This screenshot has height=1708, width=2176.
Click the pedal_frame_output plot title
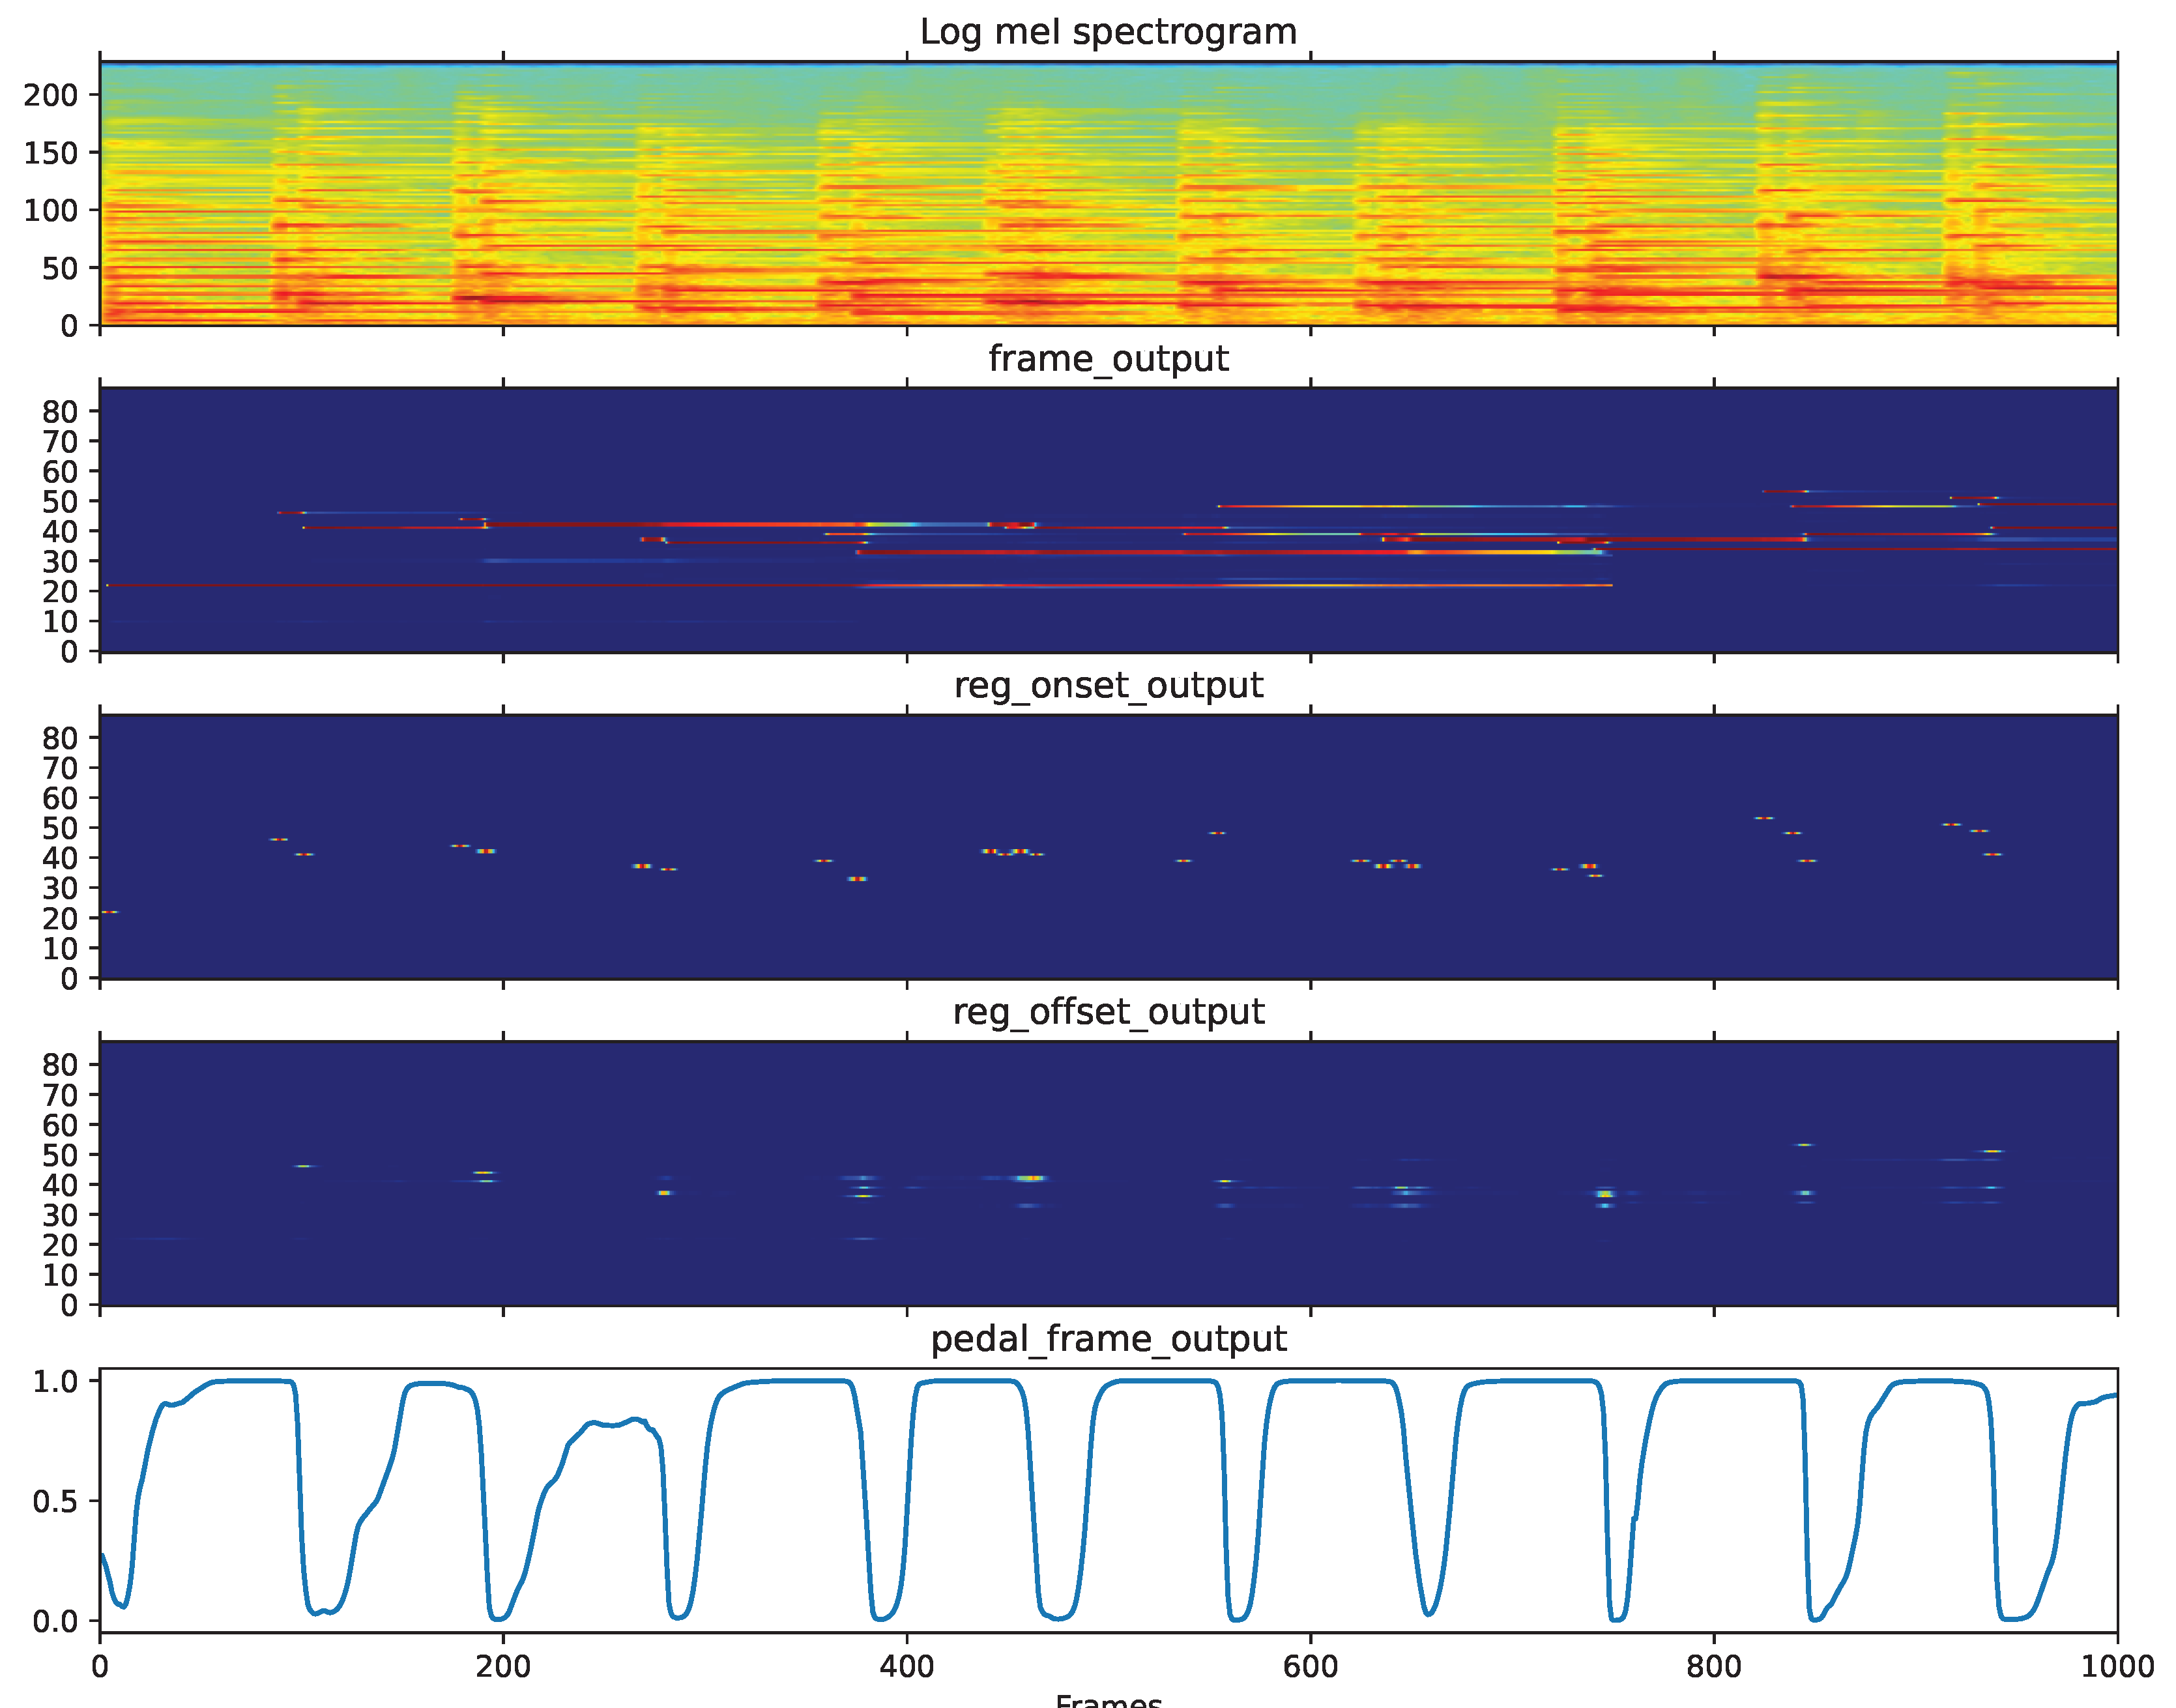1108,1339
